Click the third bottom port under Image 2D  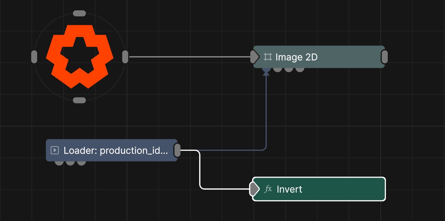pyautogui.click(x=289, y=70)
